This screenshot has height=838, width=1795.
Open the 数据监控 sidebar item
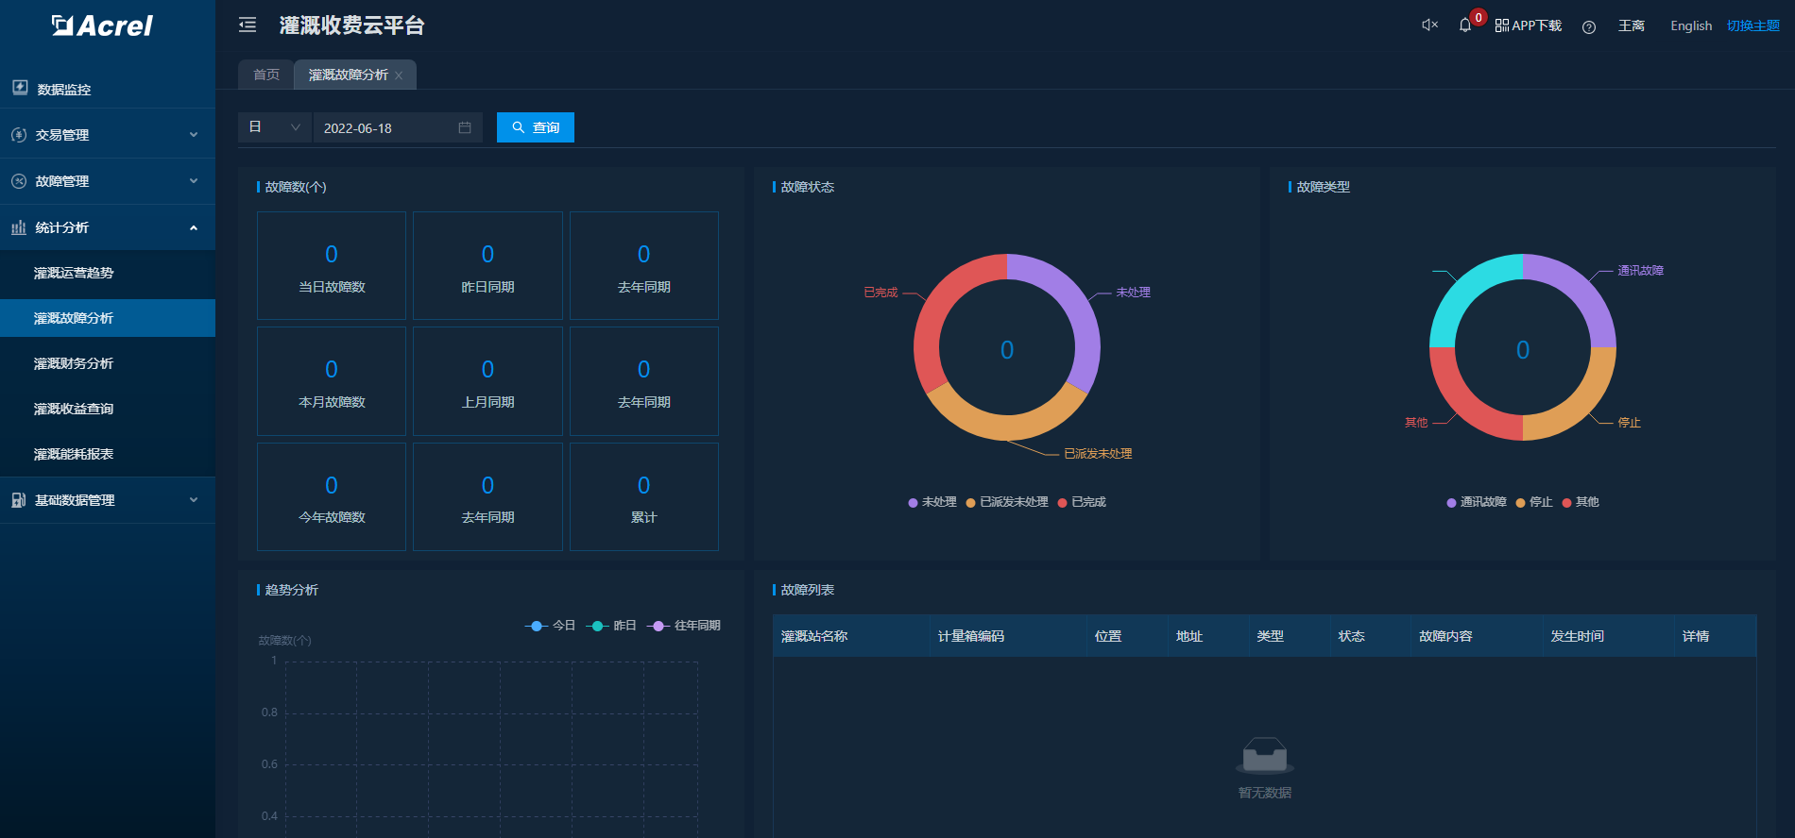(x=63, y=89)
